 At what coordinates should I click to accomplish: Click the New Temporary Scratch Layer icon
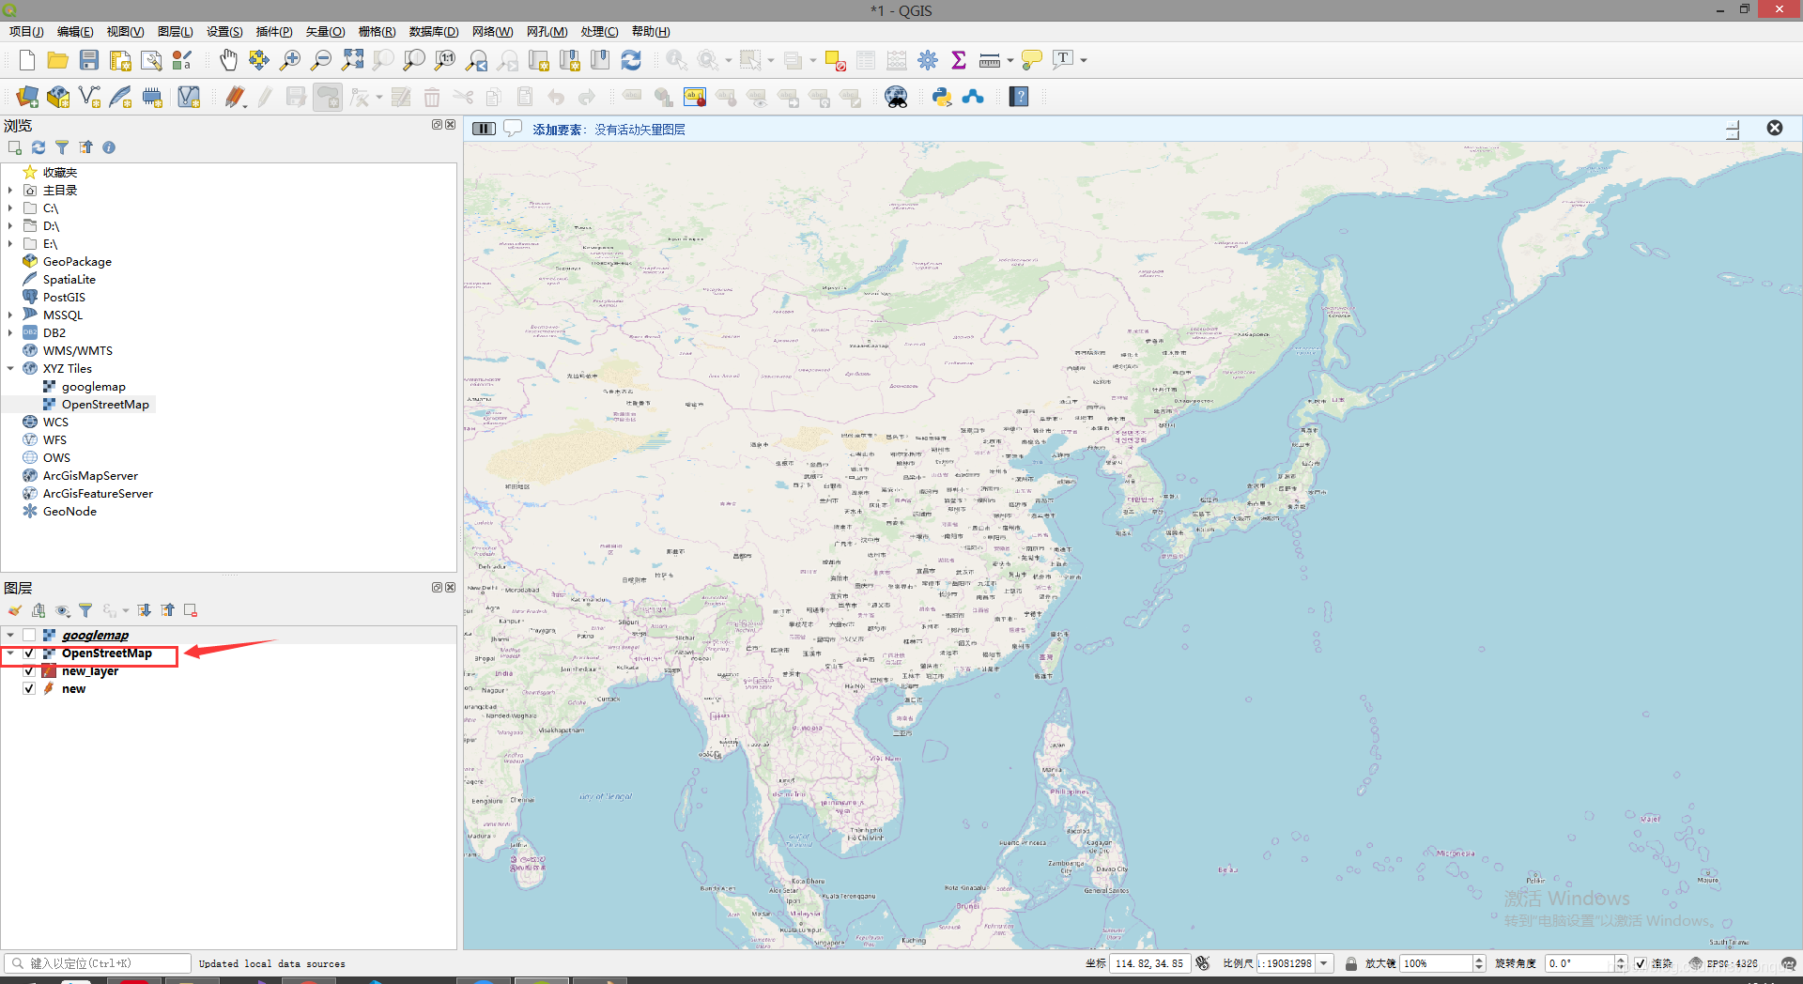152,97
